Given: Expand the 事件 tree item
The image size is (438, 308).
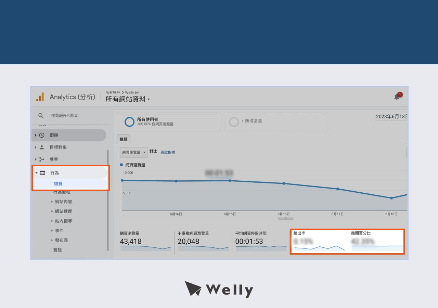Looking at the screenshot, I should [x=52, y=230].
